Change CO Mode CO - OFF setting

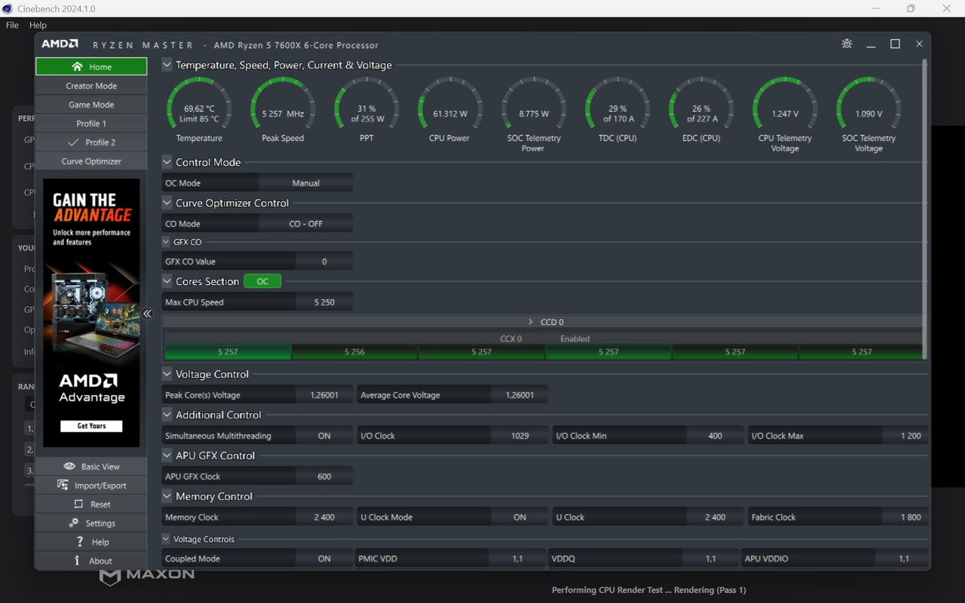[305, 224]
